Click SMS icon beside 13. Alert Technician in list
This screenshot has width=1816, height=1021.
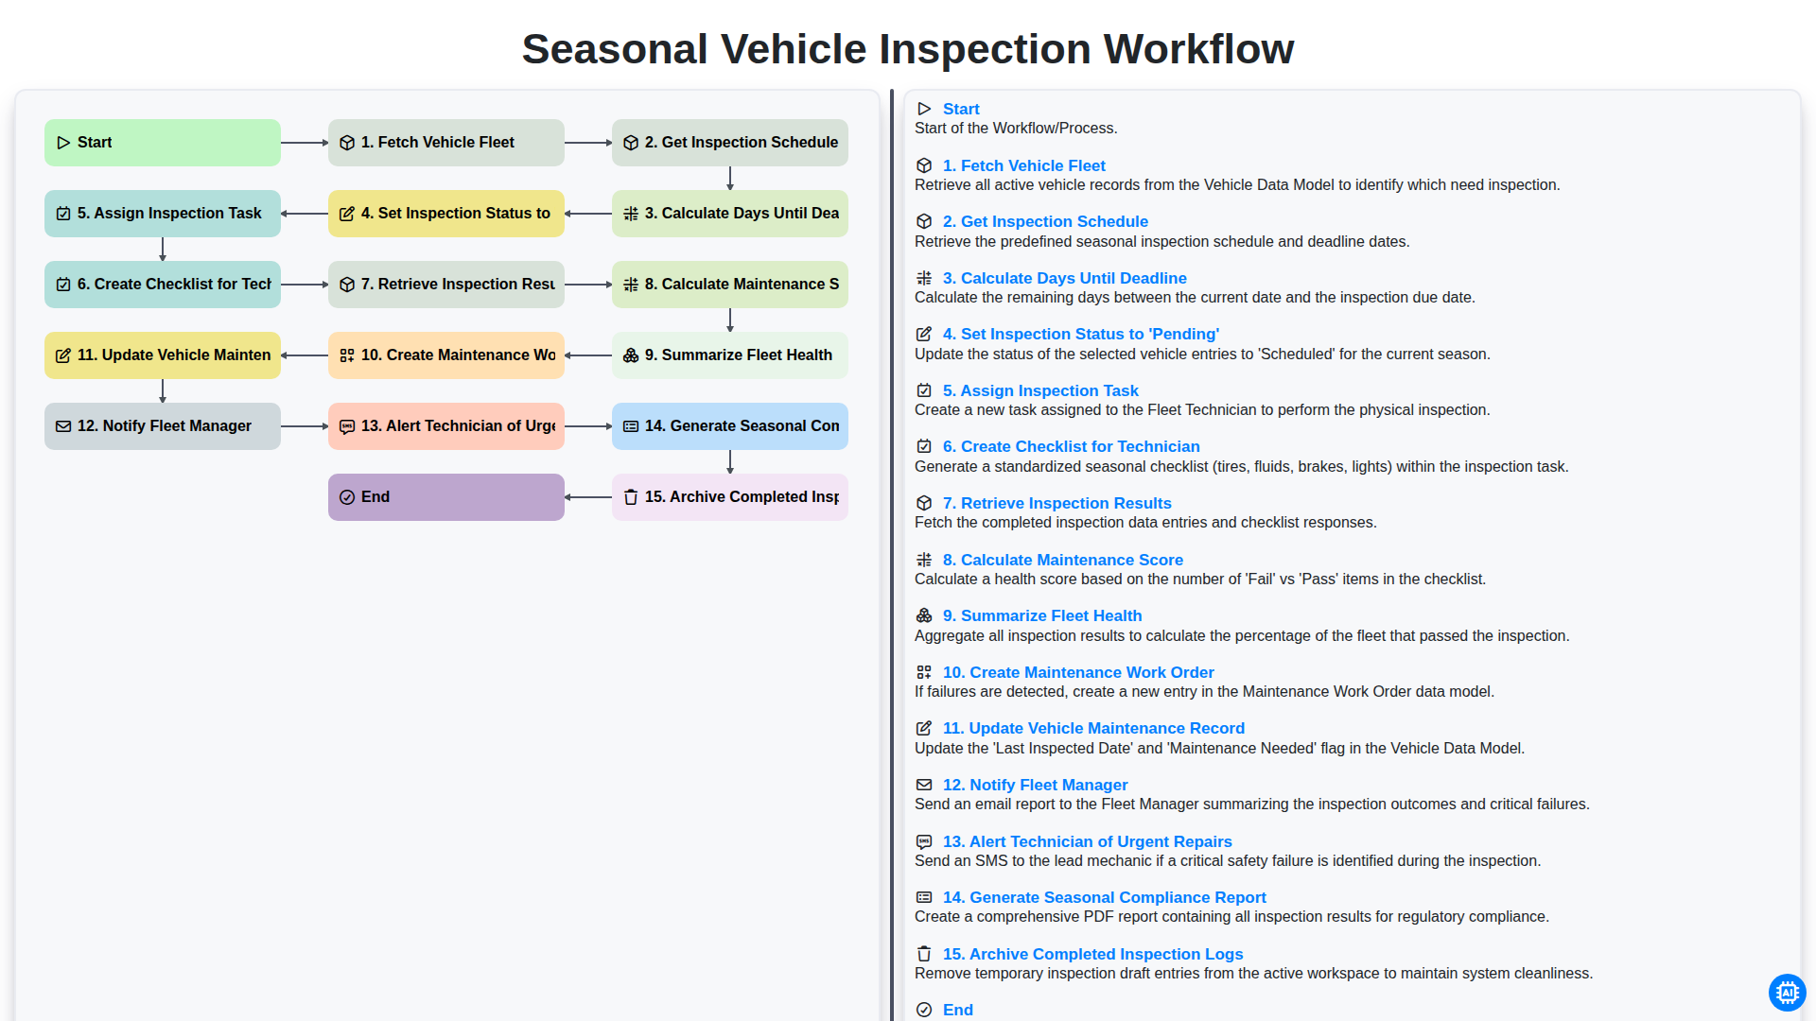point(924,841)
